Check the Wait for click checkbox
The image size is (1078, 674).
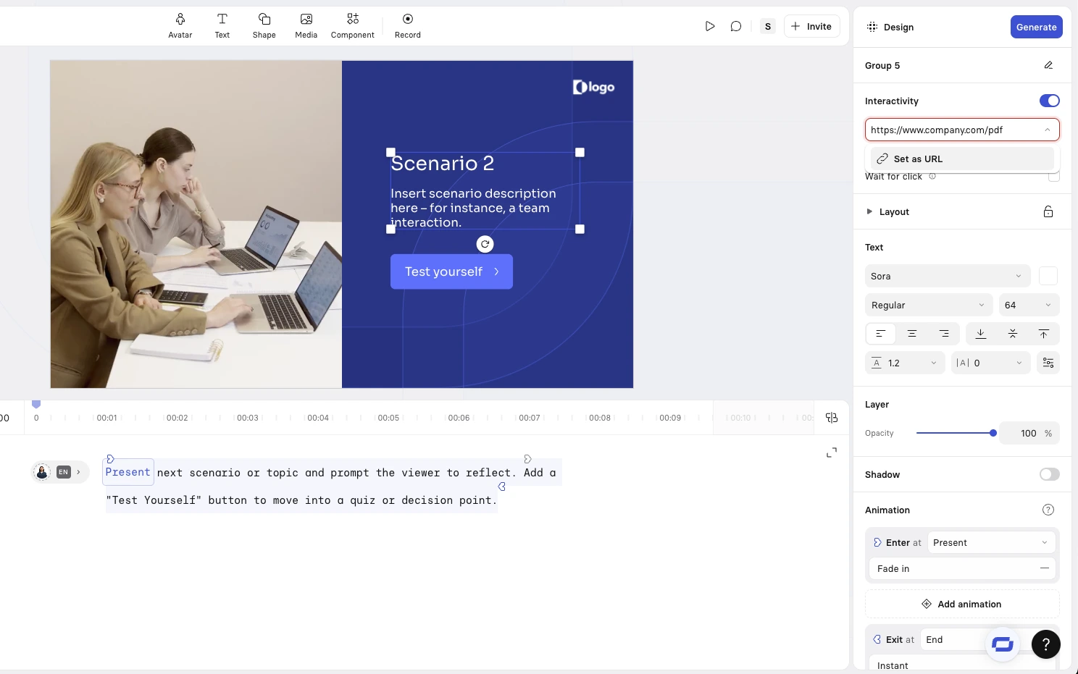pyautogui.click(x=1054, y=176)
